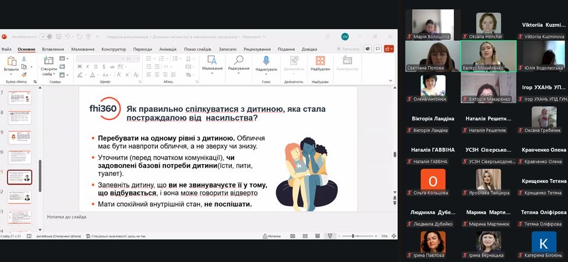
Task: Click the Редагування search icon
Action: [239, 61]
